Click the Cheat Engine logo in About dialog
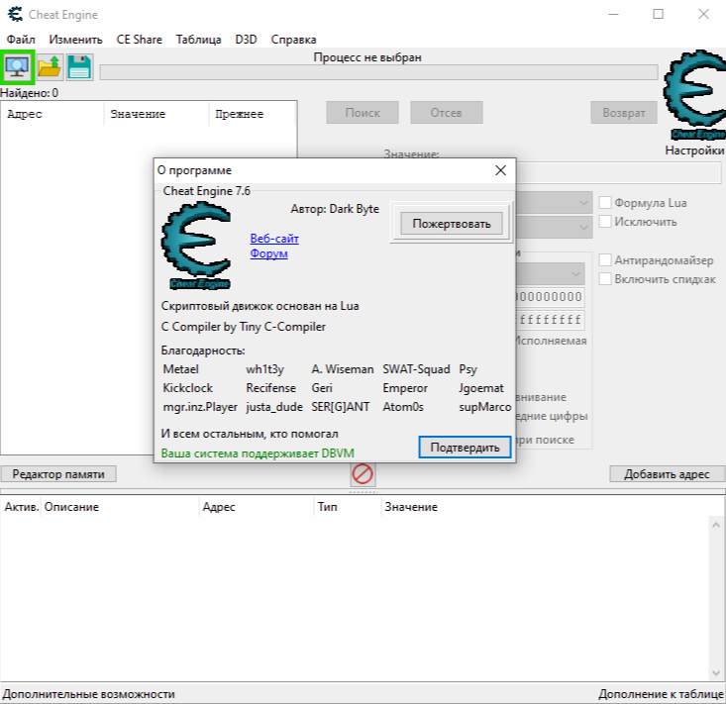The width and height of the screenshot is (726, 704). tap(196, 245)
